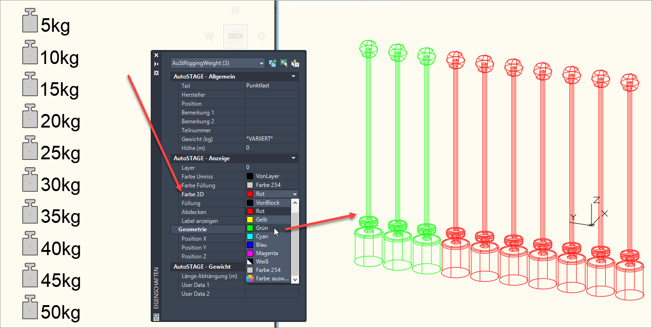Click the select objects icon

pos(284,63)
